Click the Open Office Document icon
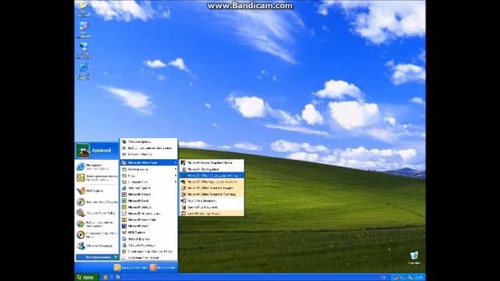The image size is (500, 281). pos(184,207)
